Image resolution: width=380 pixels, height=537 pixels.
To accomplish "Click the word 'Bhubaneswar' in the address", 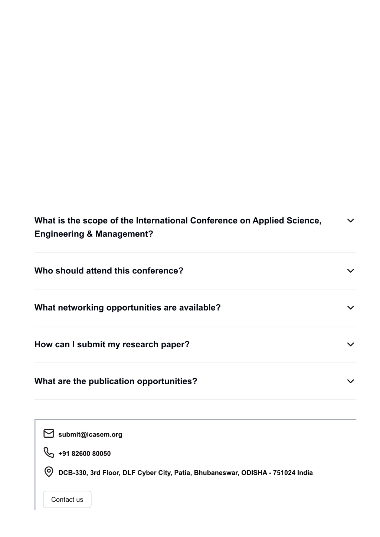I will [216, 473].
